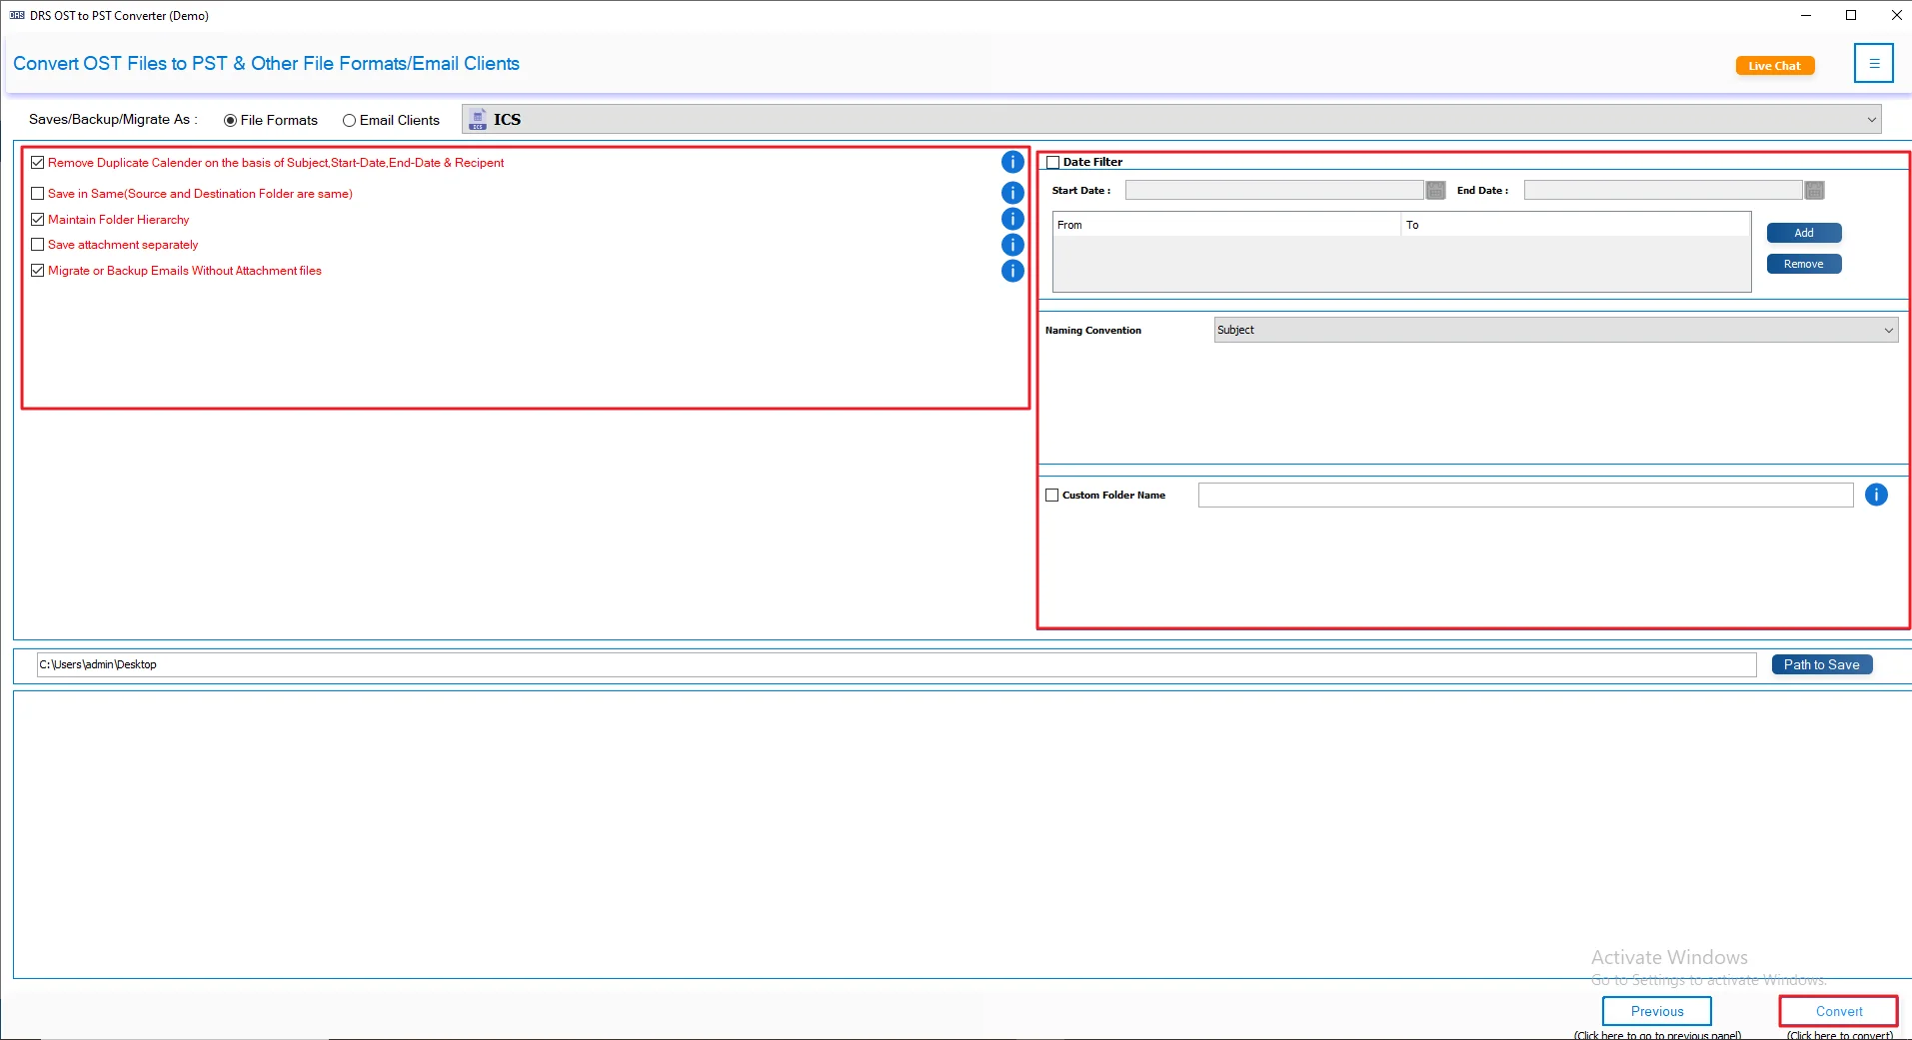Start conversion with Convert button
Screen dimensions: 1912x1040
click(1839, 1011)
